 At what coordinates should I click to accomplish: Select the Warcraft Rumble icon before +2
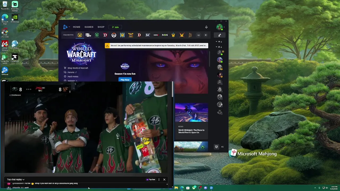190,35
